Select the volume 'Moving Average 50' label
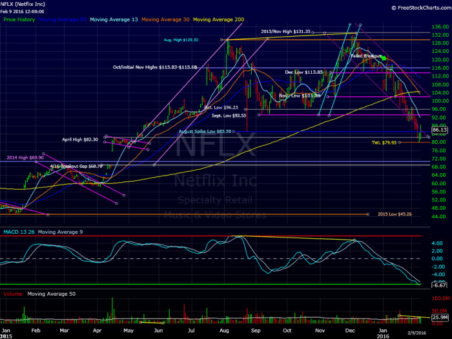This screenshot has height=339, width=452. point(52,294)
